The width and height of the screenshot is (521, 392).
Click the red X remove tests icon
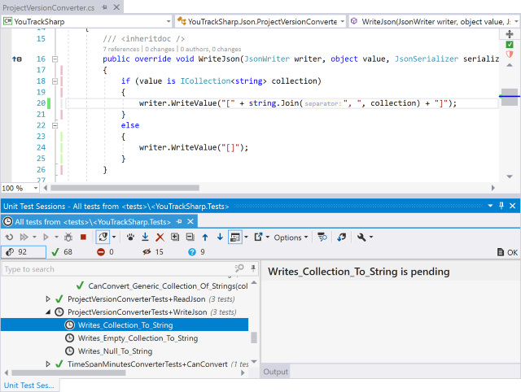[160, 237]
